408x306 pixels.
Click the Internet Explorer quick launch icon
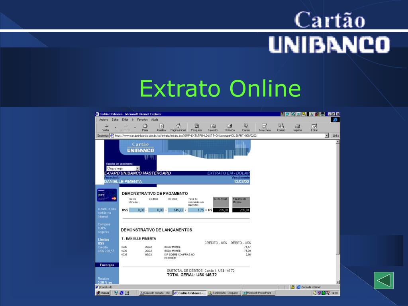[121, 293]
